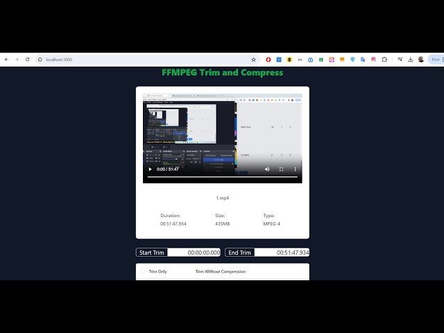Viewport: 444px width, 333px height.
Task: Open the browser Extensions puzzle icon
Action: tap(384, 60)
